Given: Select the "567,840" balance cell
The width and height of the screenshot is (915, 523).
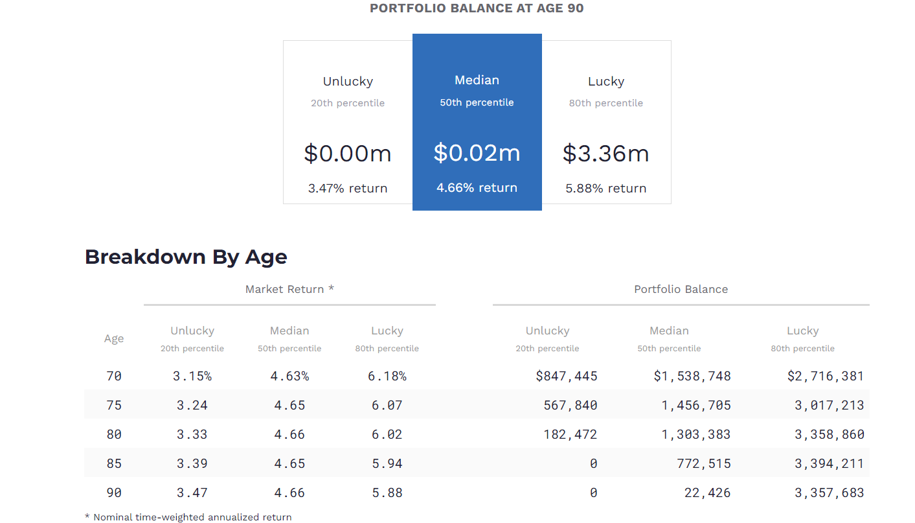Looking at the screenshot, I should click(570, 405).
